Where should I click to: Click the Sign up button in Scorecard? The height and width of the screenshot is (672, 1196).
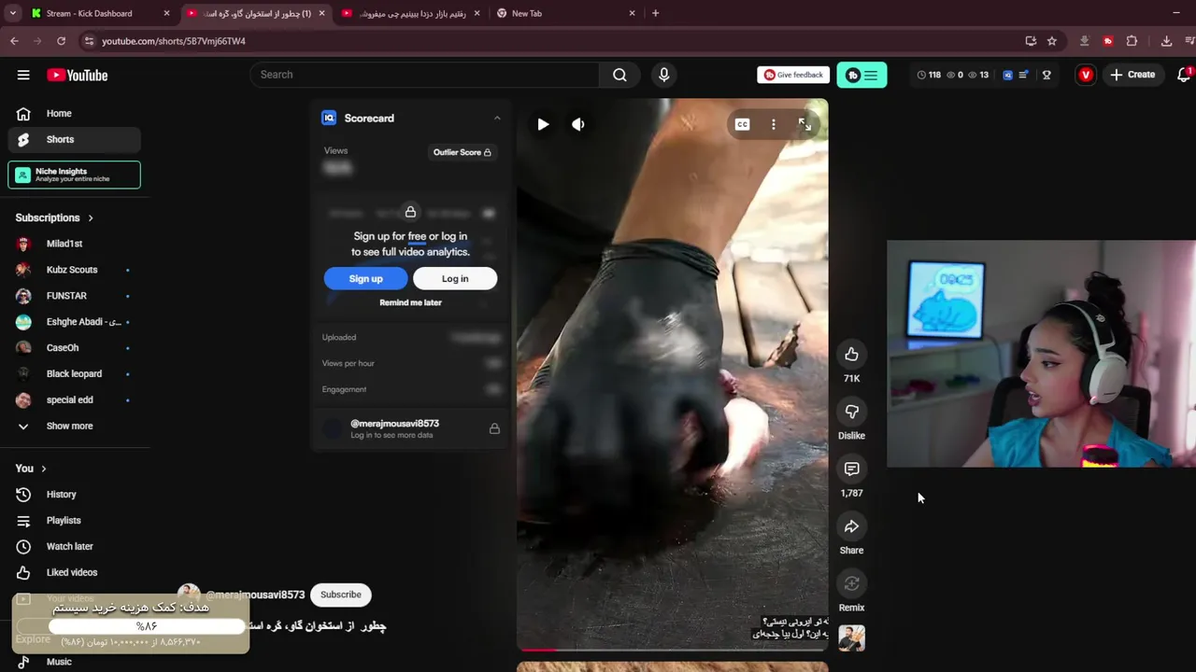[365, 278]
